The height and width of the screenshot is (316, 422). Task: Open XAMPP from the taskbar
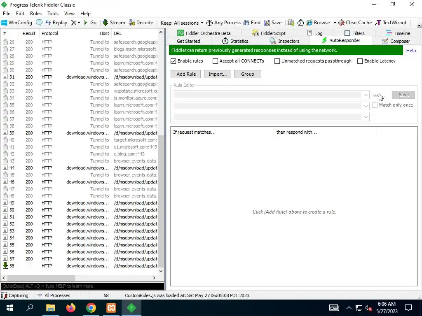[111, 308]
